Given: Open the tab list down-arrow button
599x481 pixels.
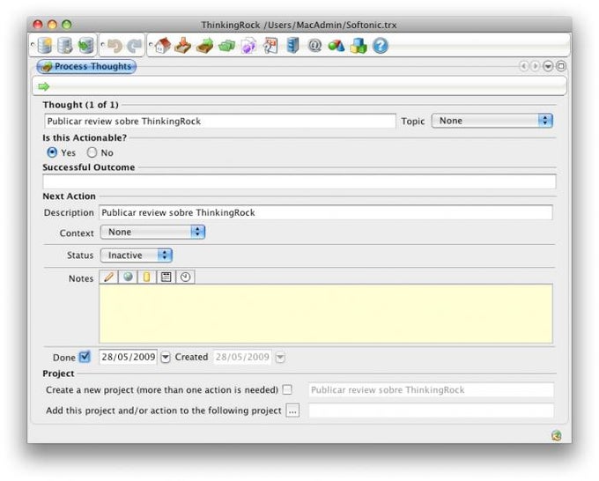Looking at the screenshot, I should [x=548, y=66].
